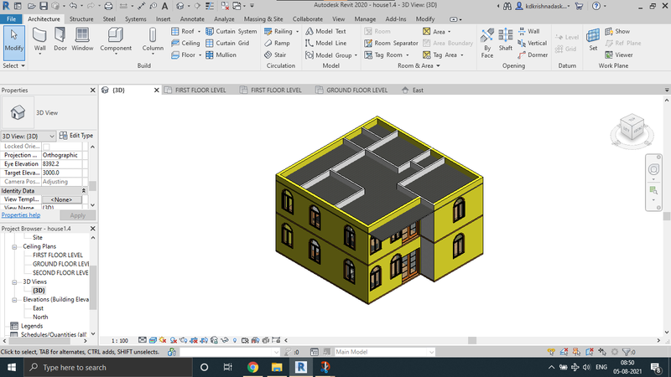The width and height of the screenshot is (671, 377).
Task: Select the Ramp tool
Action: pos(277,44)
